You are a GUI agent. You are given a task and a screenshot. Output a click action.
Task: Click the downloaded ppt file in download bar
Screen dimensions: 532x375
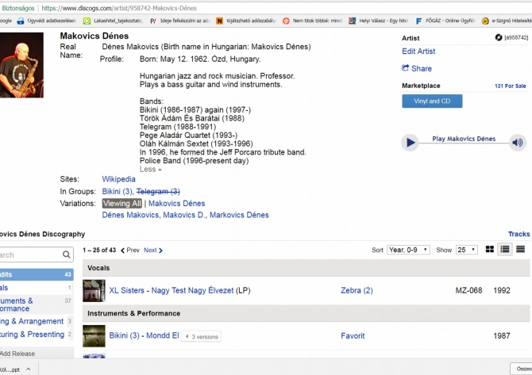tap(10, 369)
